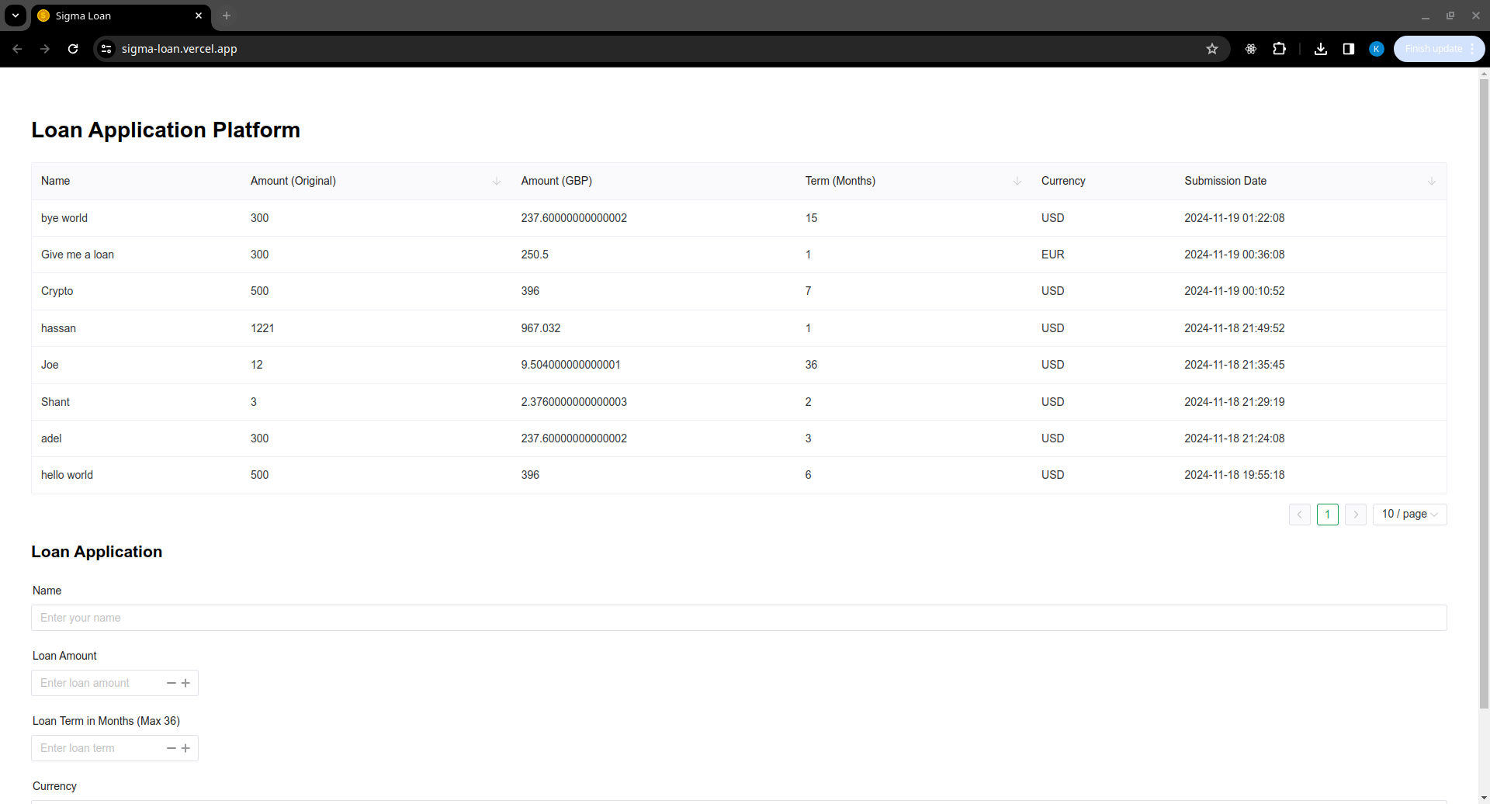Viewport: 1490px width, 804px height.
Task: Sort by Term (Months) column
Action: pos(1017,181)
